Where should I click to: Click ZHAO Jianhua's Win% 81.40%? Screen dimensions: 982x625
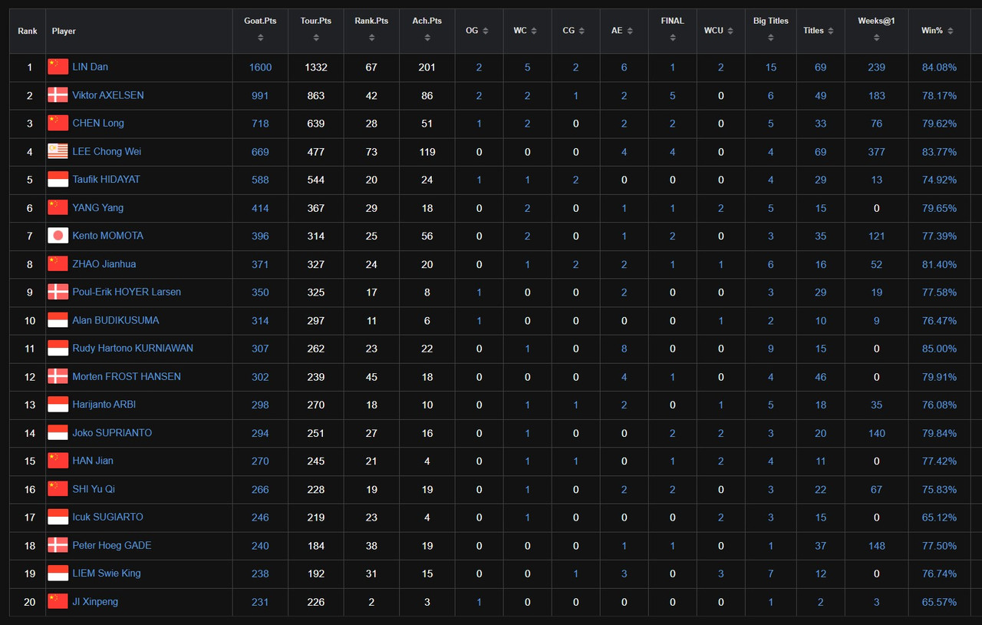[x=939, y=264]
